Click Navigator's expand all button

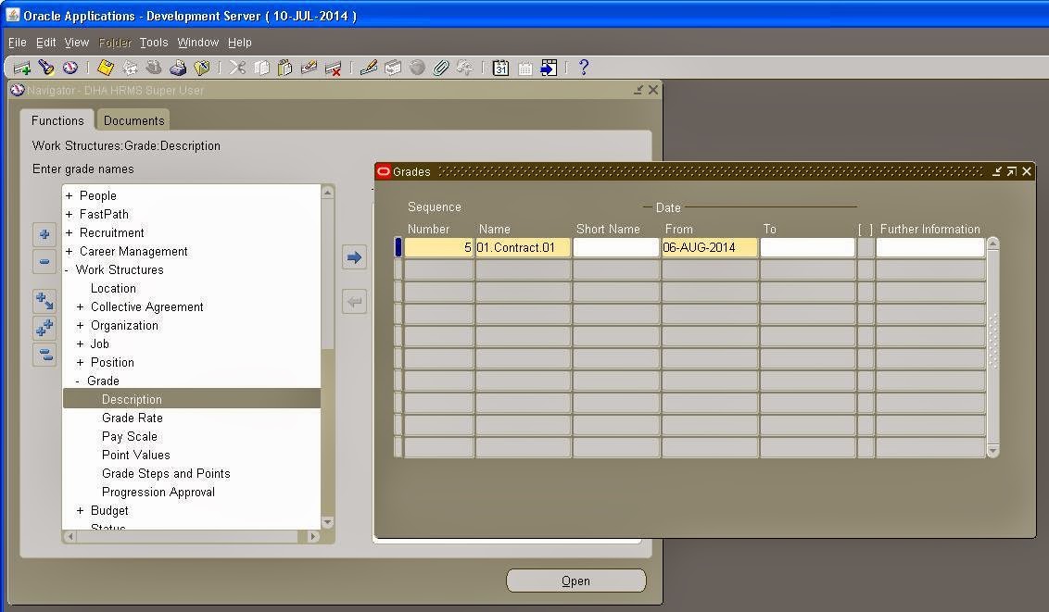coord(44,328)
